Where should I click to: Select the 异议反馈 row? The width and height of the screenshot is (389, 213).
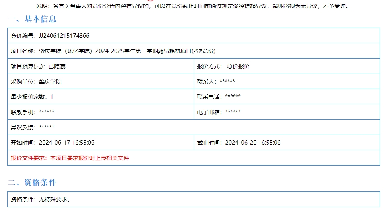(x=33, y=127)
